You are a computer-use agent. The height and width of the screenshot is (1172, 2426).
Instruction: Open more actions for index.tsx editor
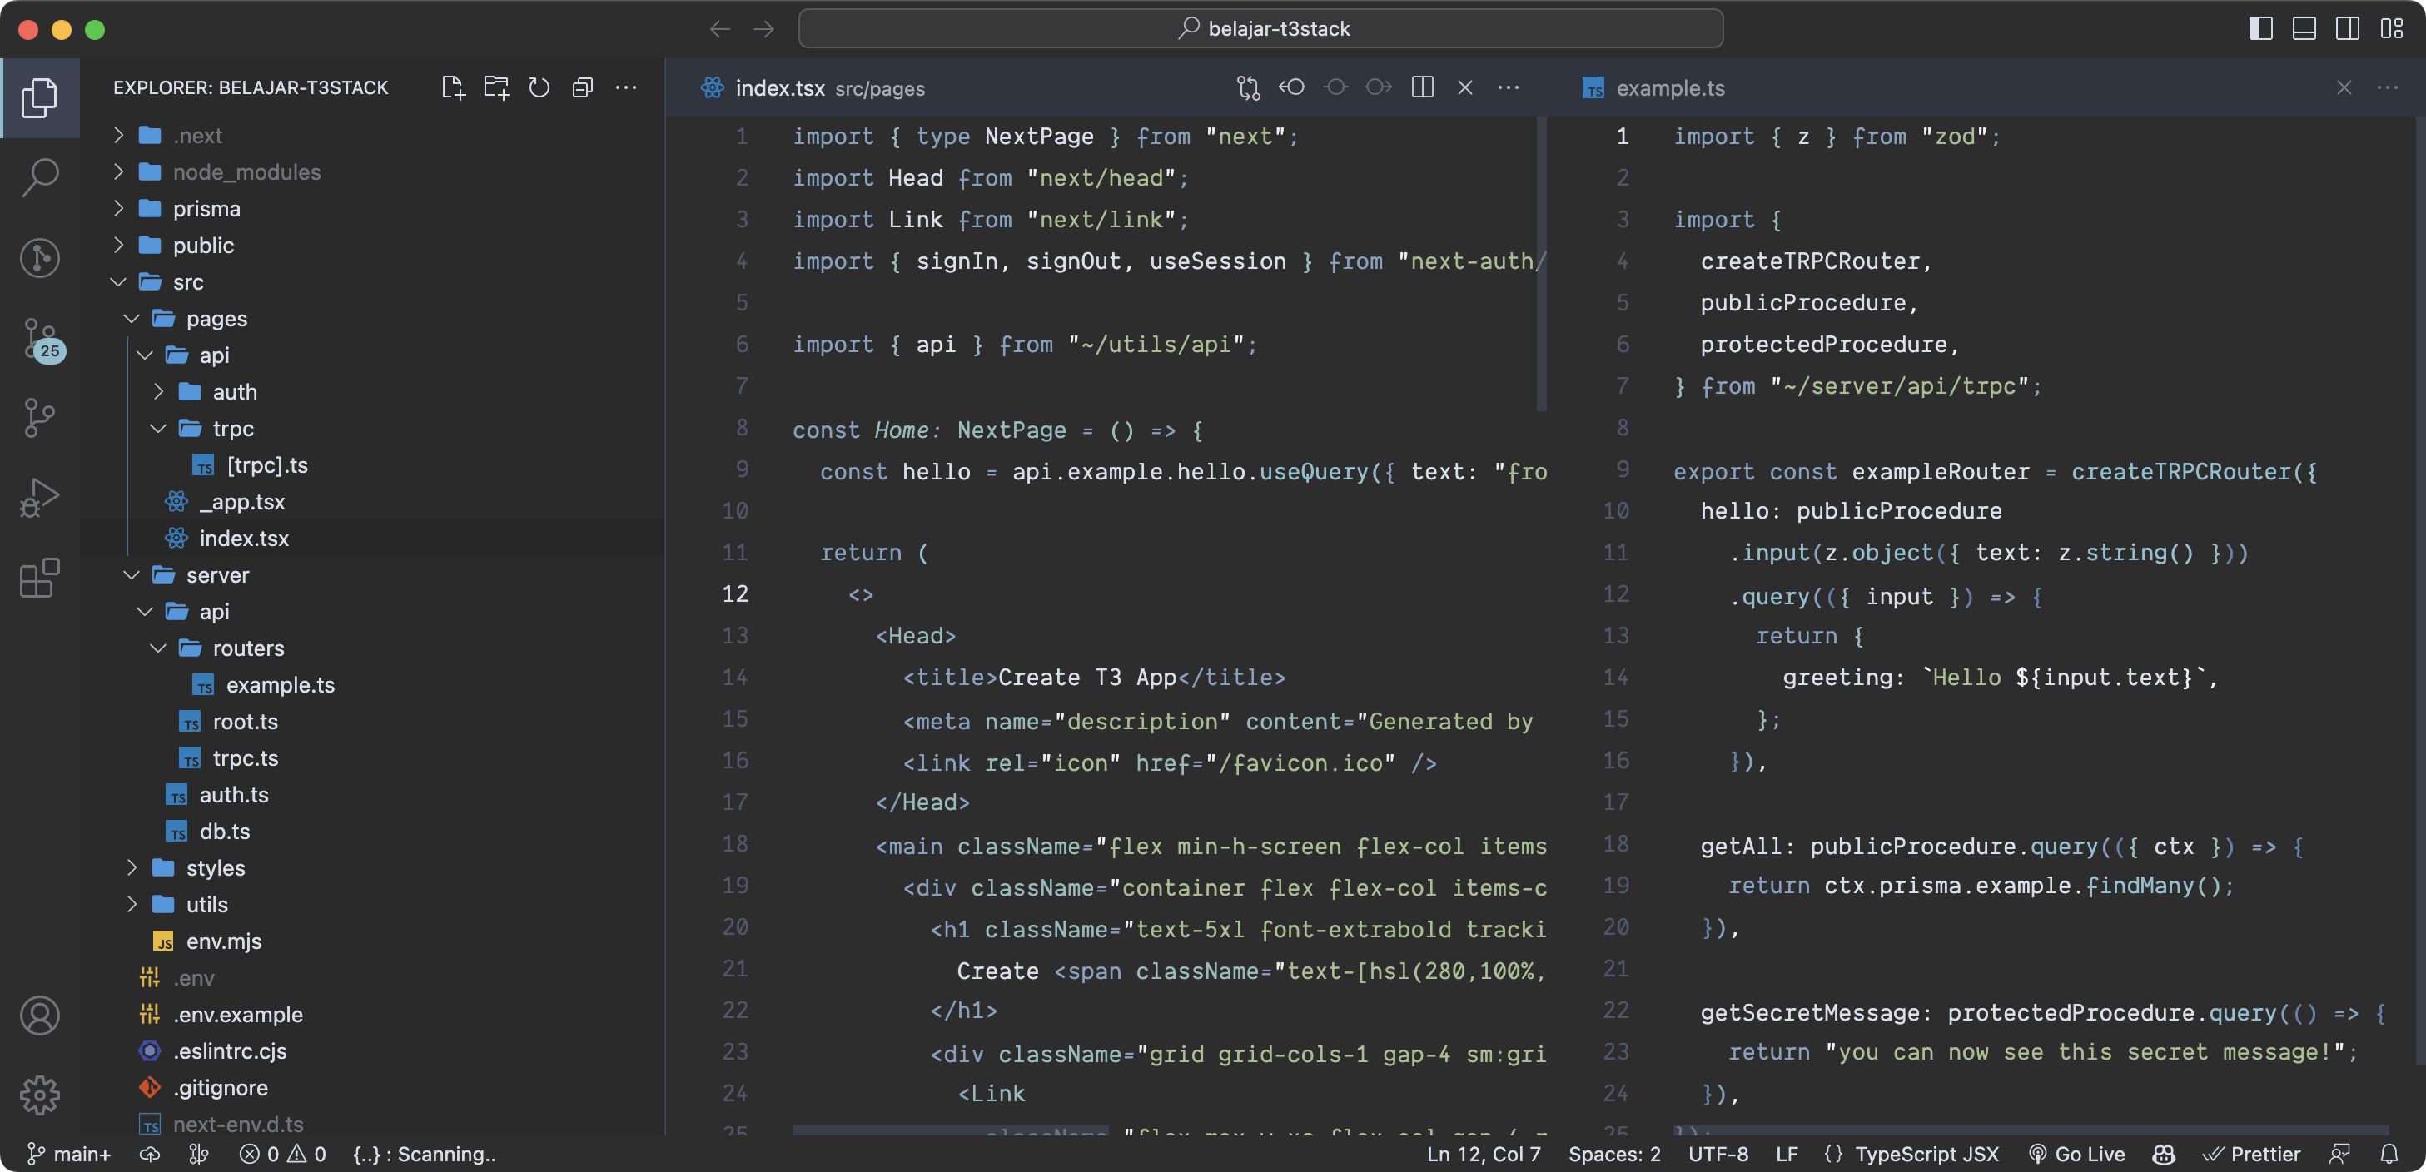(1509, 87)
